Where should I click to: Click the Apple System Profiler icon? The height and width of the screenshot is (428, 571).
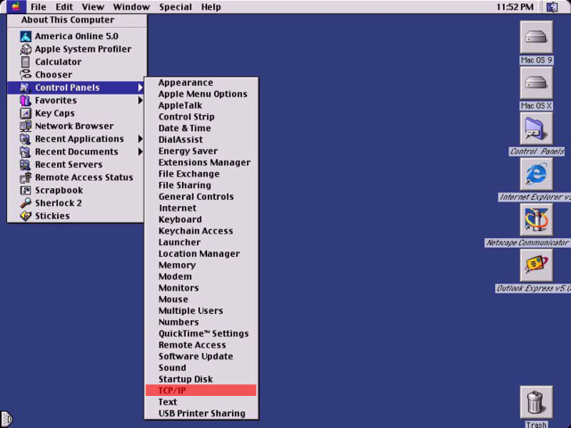coord(26,49)
